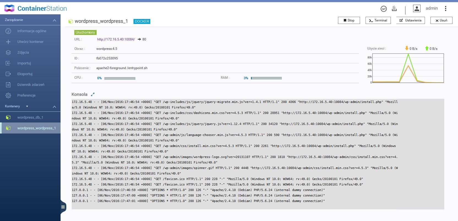Click the Preferencje gear icon
Screen dimensions: 458x221
[x=8, y=96]
